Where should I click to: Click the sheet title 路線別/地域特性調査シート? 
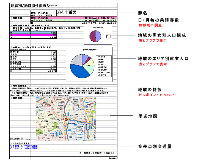(34, 6)
